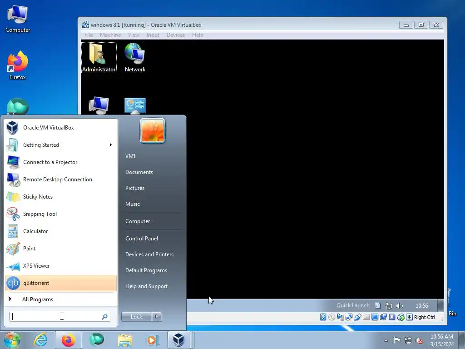
Task: Click the Windows Start orb
Action: coord(12,340)
